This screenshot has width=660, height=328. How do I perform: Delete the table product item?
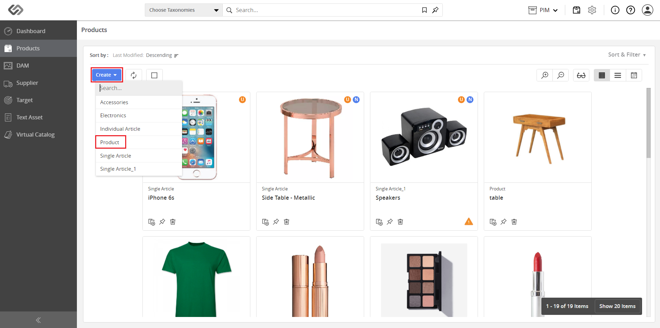(514, 222)
